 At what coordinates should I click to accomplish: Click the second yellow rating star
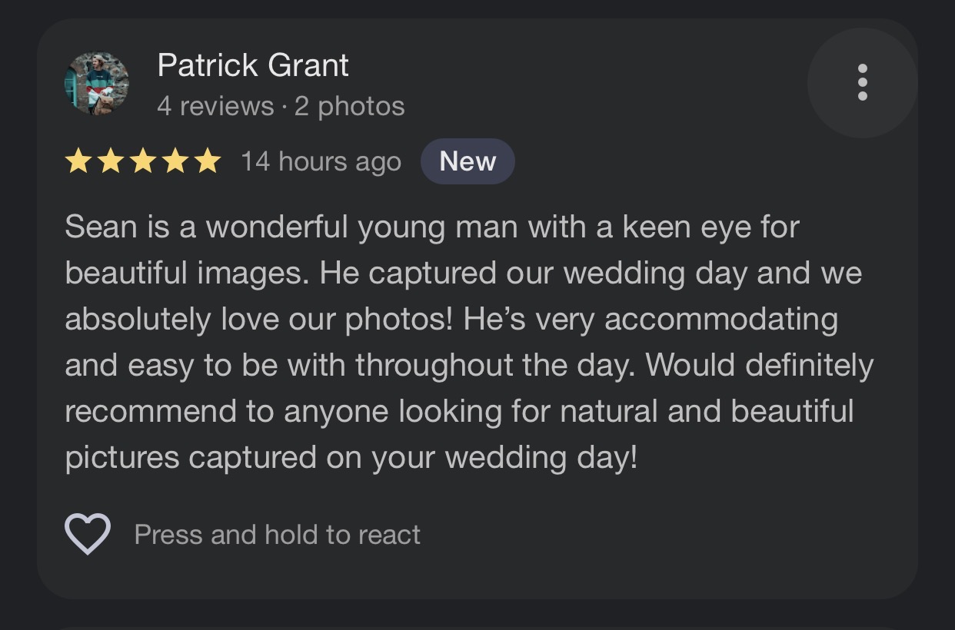pos(110,161)
